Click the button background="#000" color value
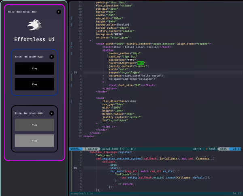243x196 pixels. click(x=131, y=60)
